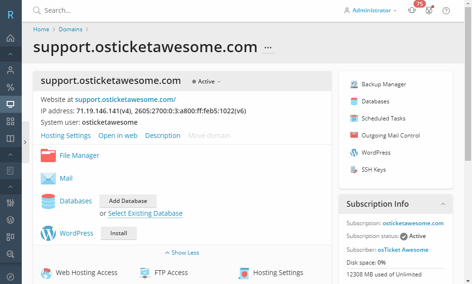Collapse the third sidebar section chevron

point(10,187)
